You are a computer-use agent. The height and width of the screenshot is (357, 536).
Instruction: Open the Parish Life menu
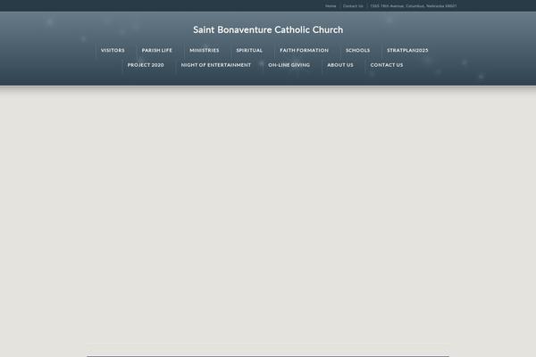point(157,50)
